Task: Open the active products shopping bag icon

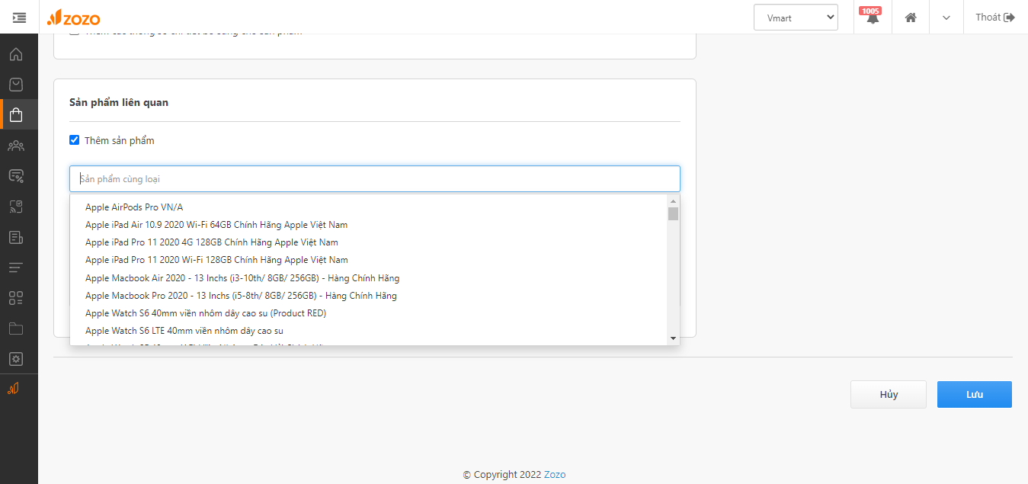Action: pyautogui.click(x=16, y=115)
